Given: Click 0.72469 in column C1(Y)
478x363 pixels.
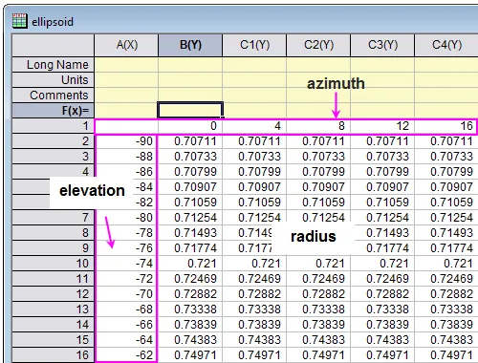Looking at the screenshot, I should click(x=254, y=279).
